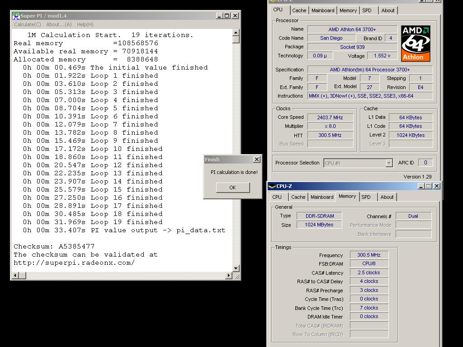
Task: Click the Technology value 0.09 µ
Action: coord(320,56)
